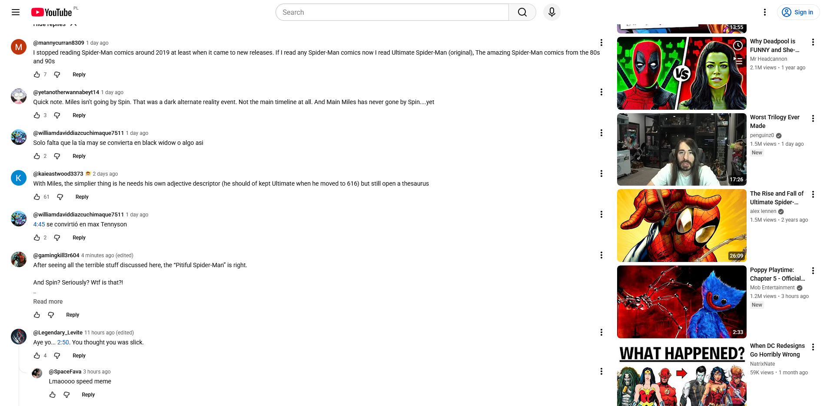Open the alex lennen channel link
Image resolution: width=827 pixels, height=406 pixels.
coord(763,211)
